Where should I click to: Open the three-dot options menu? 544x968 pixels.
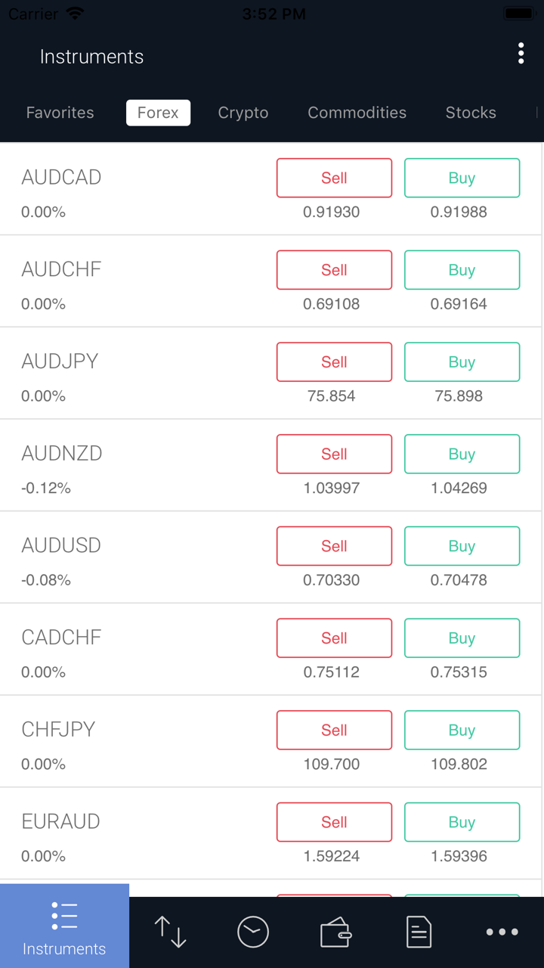point(521,54)
